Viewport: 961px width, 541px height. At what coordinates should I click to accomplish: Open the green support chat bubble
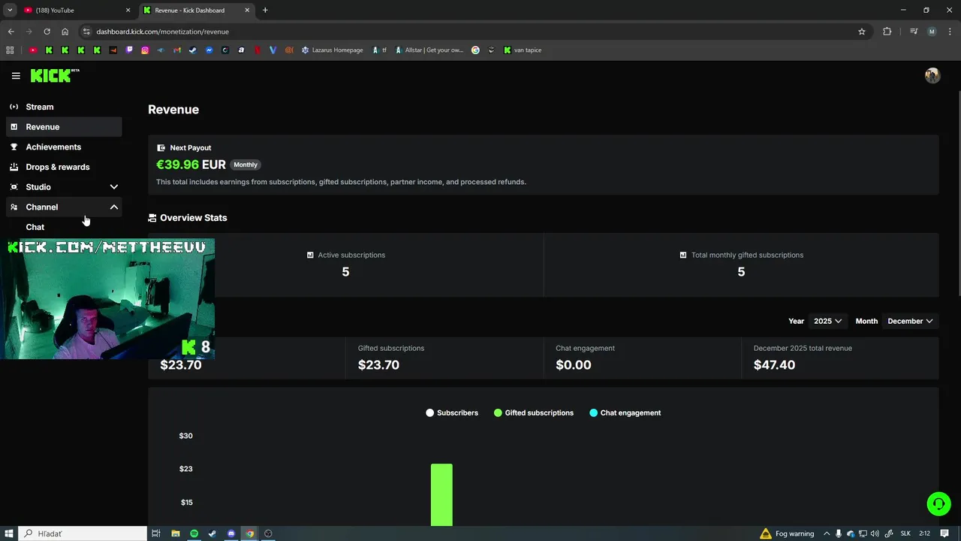pos(938,503)
